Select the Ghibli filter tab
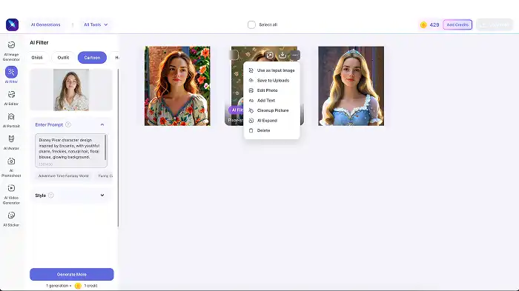 (x=37, y=58)
